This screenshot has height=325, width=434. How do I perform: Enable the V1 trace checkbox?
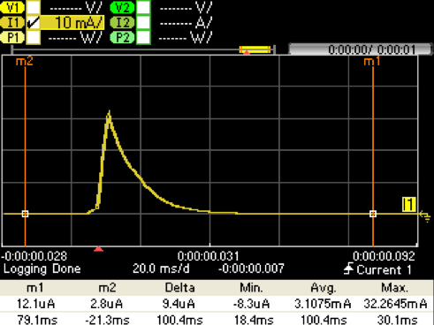34,7
